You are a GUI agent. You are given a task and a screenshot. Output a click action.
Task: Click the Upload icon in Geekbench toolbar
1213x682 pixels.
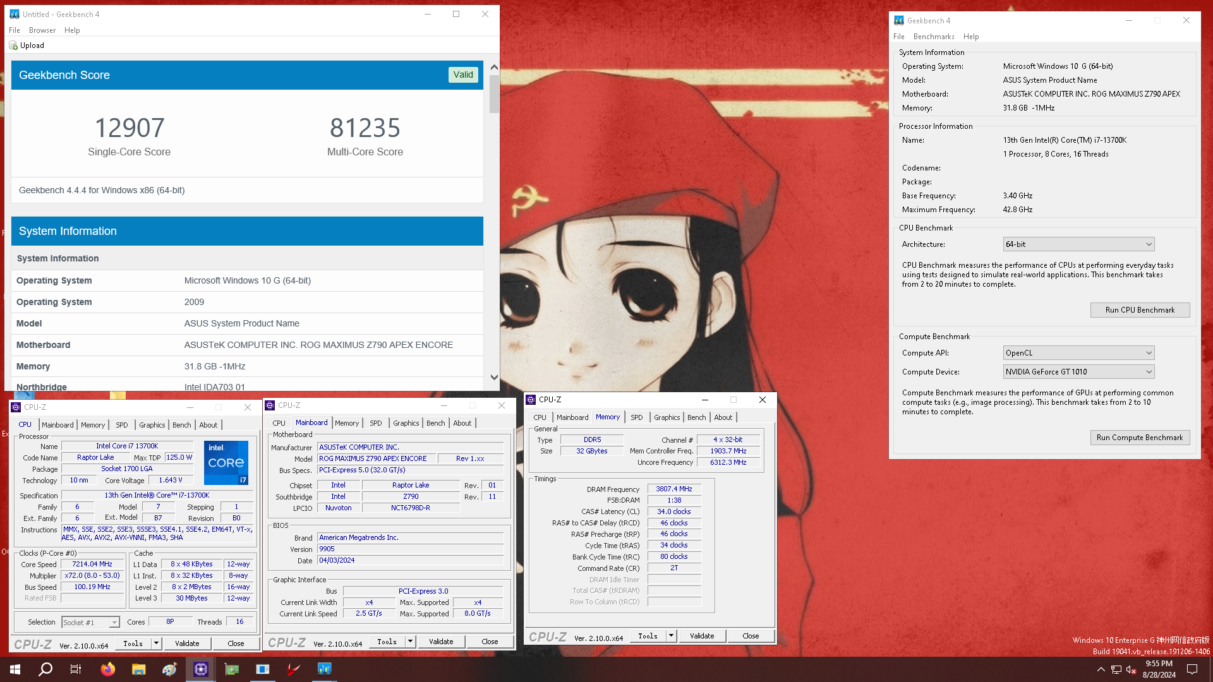click(13, 45)
